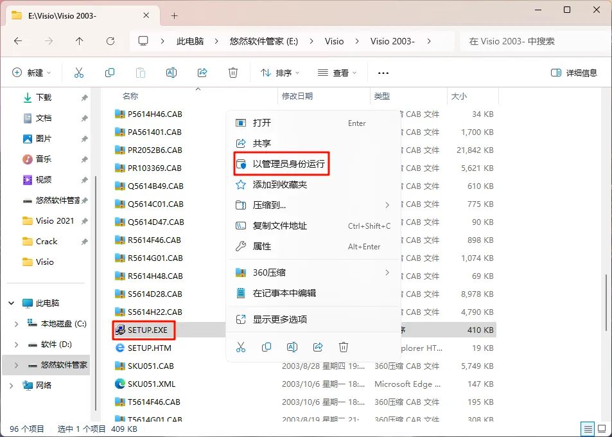
Task: Expand the 压缩到... submenu arrow
Action: (x=387, y=205)
